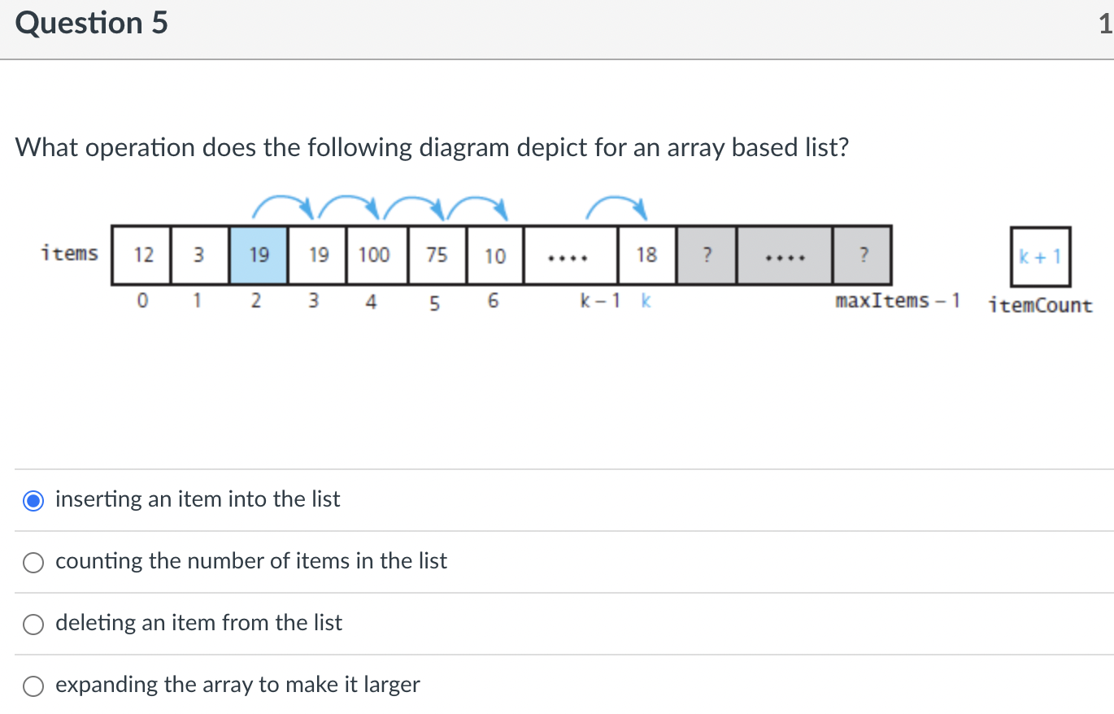This screenshot has height=714, width=1114.
Task: Click the array cell containing 18
Action: (646, 255)
